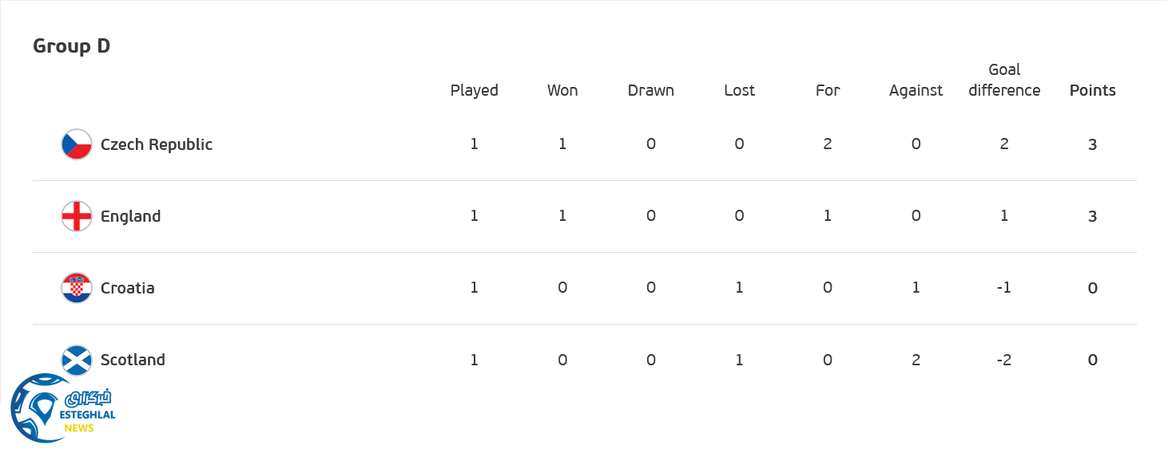This screenshot has width=1168, height=461.
Task: Click the Won column header
Action: point(562,90)
